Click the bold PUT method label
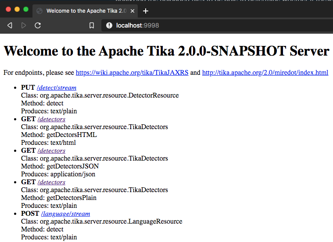This screenshot has width=333, height=242. coord(28,88)
